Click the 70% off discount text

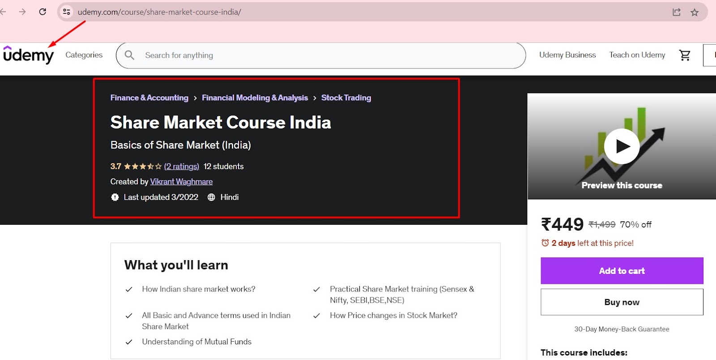tap(636, 224)
